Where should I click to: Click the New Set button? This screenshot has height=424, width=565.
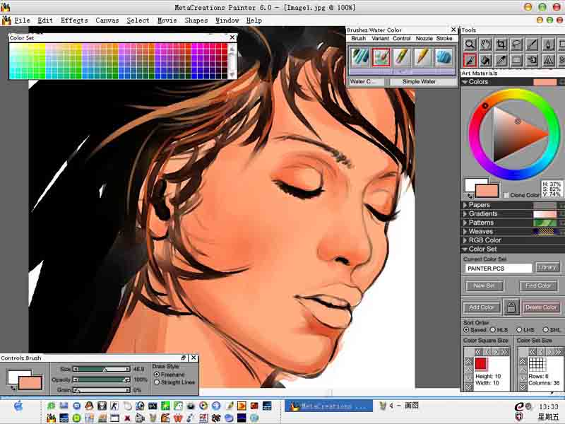click(484, 285)
